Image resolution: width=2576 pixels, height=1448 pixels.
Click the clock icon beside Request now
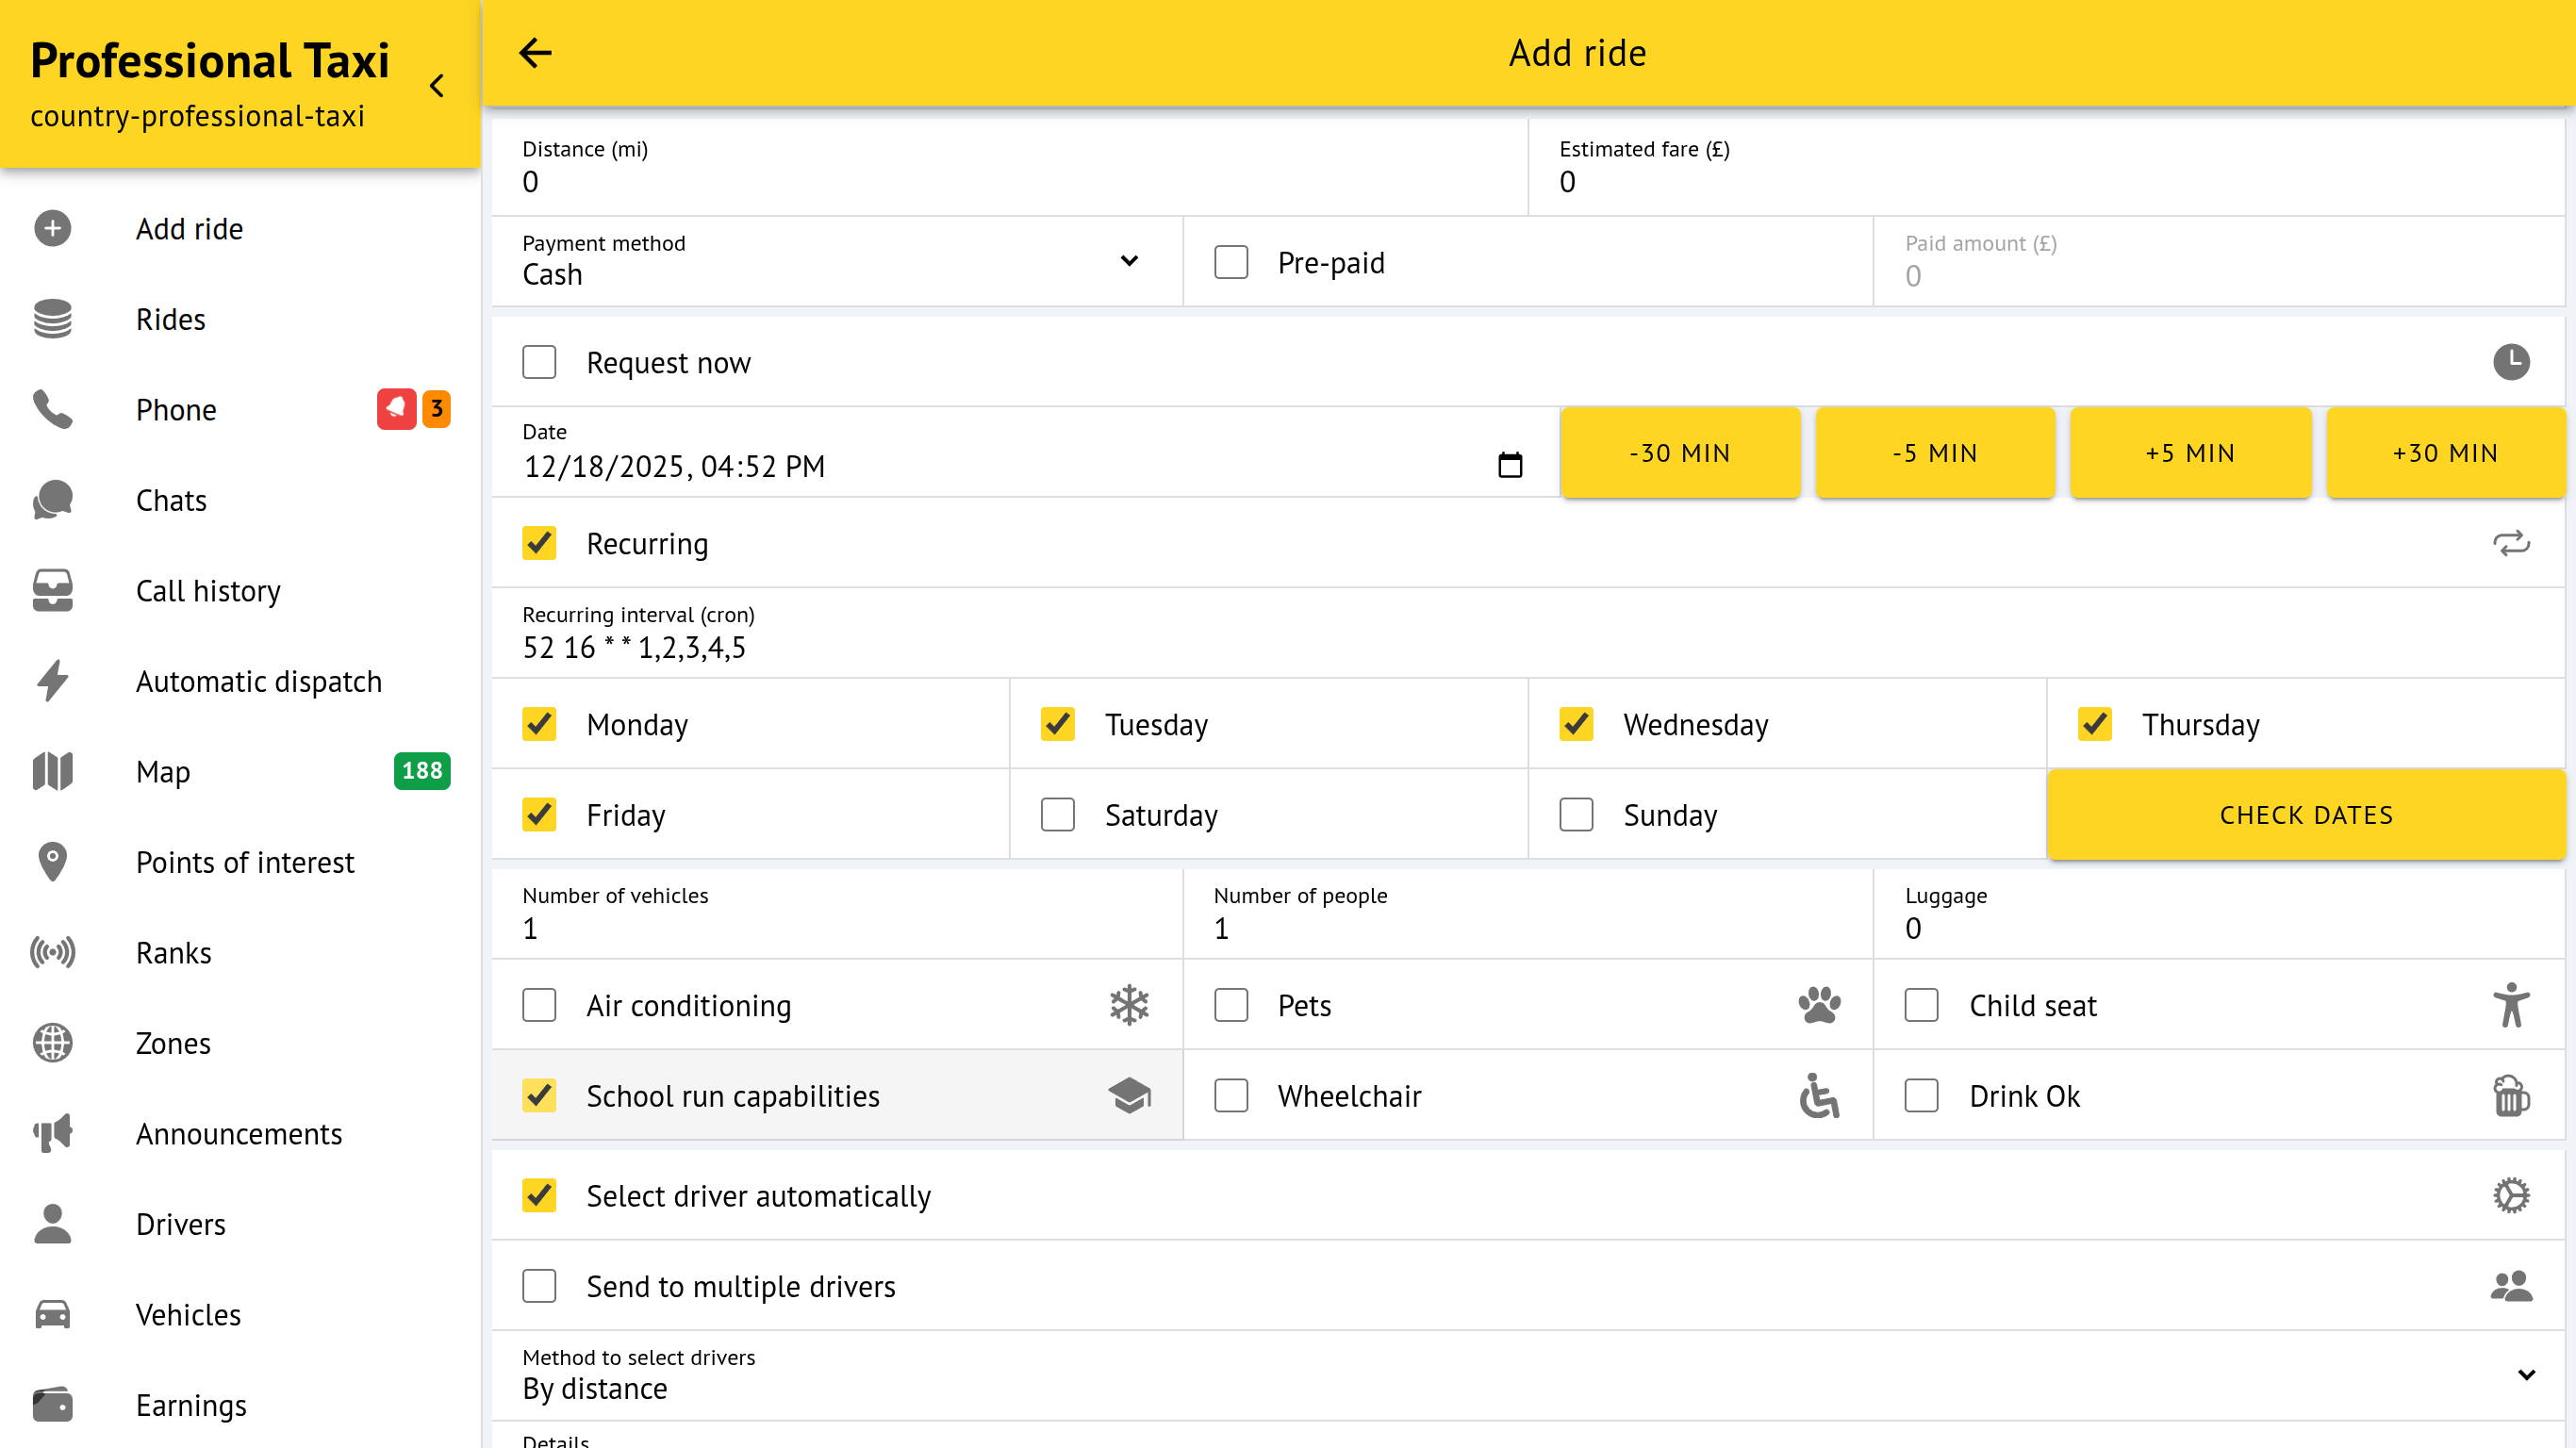(2510, 362)
